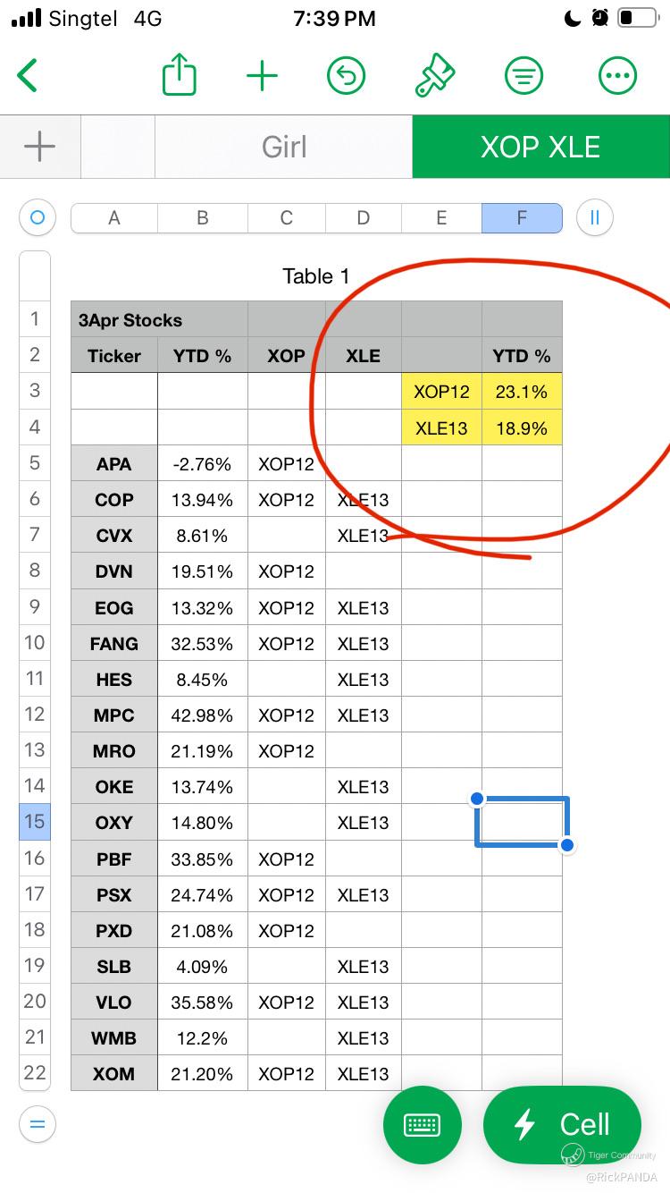The image size is (670, 1193).
Task: Tap the column resize handle
Action: (x=595, y=217)
